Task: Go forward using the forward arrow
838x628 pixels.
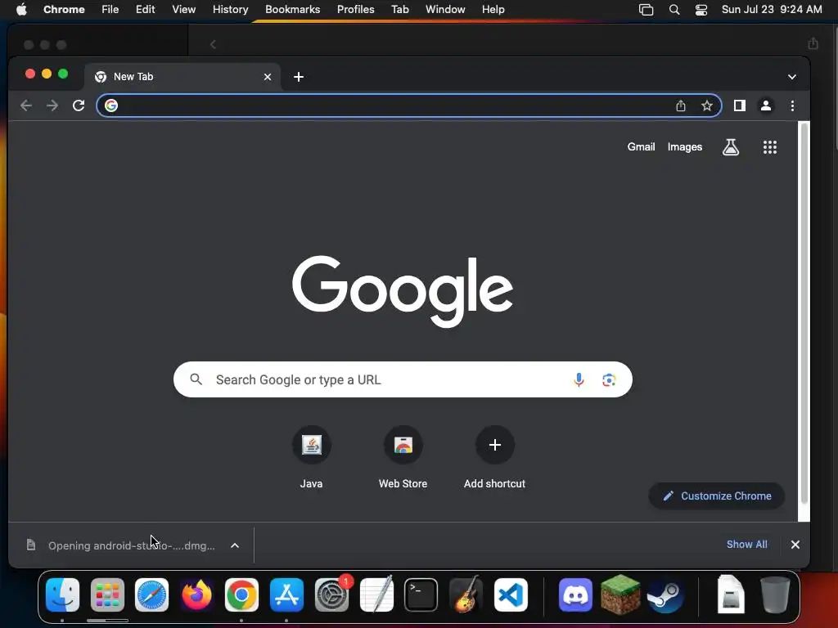Action: 52,105
